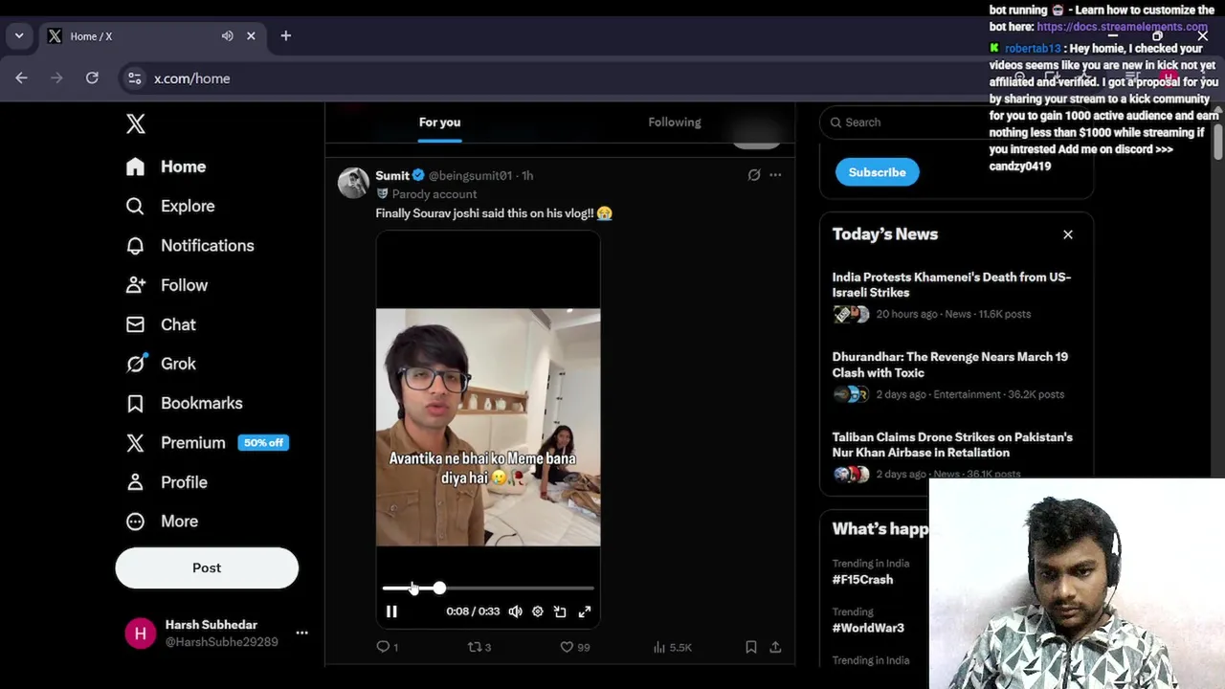
Task: Open the @beingsumit01 handle link
Action: [x=470, y=175]
